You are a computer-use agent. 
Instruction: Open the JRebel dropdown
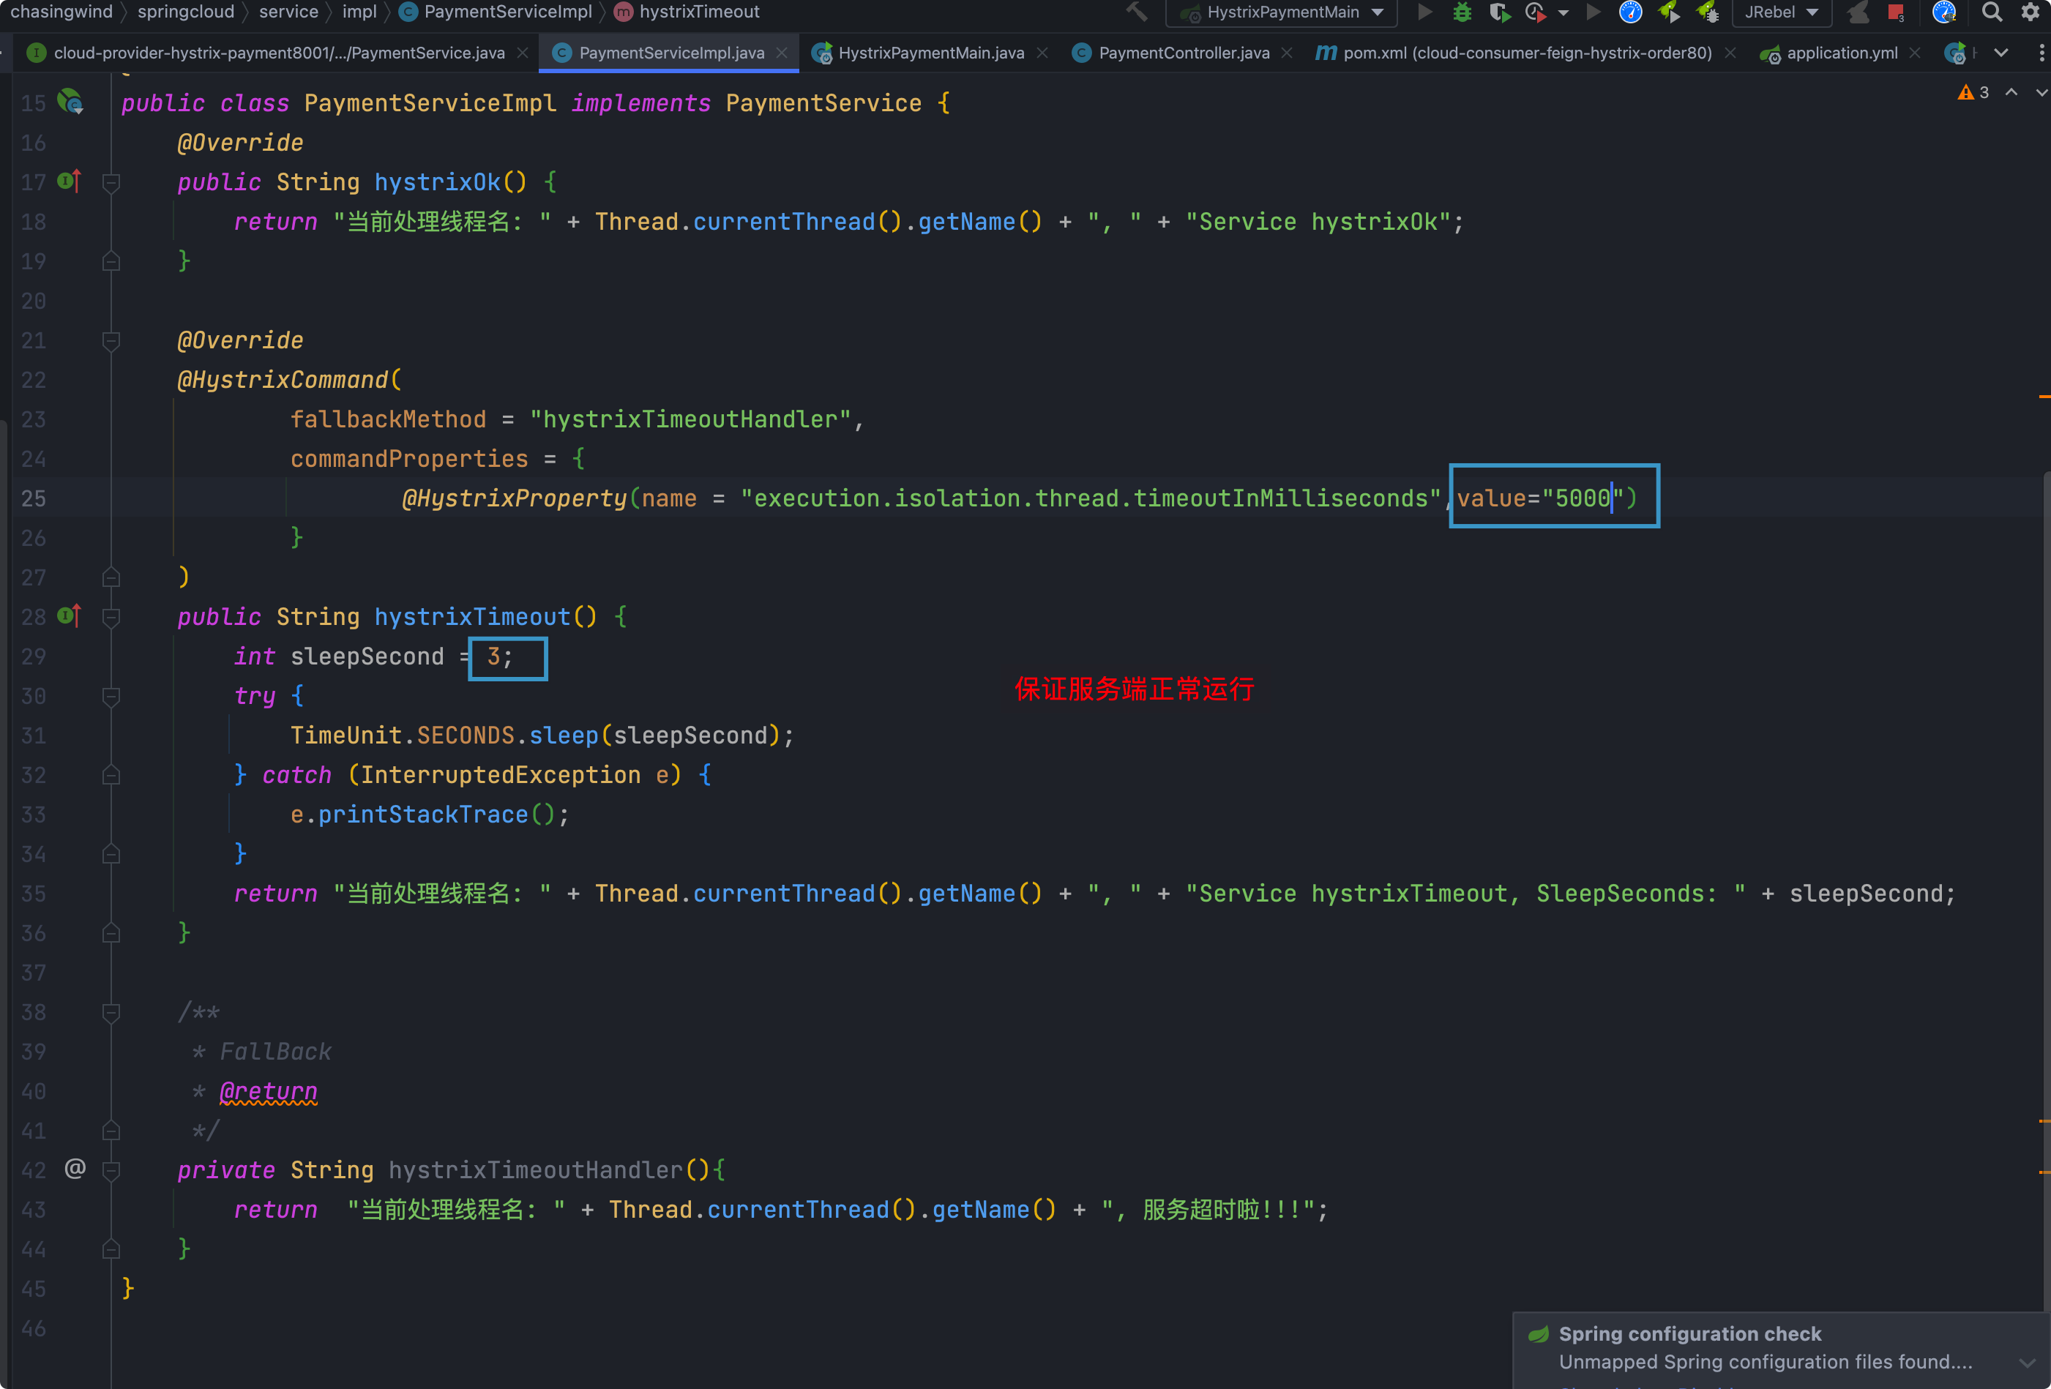click(x=1781, y=12)
